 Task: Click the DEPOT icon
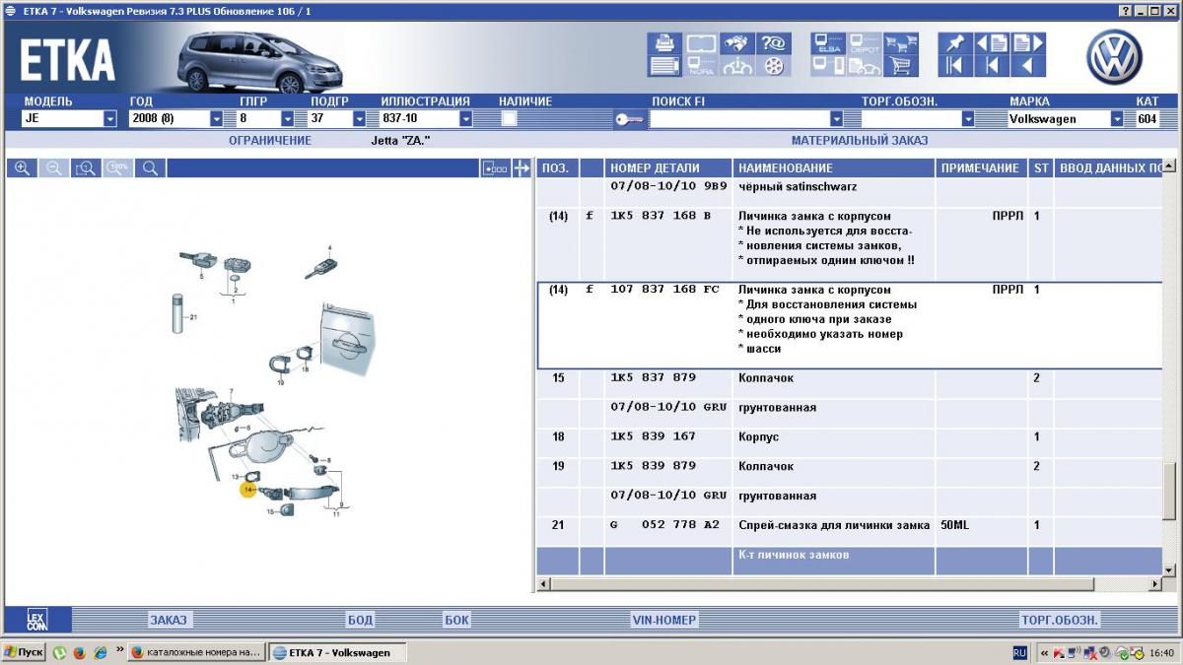[x=864, y=43]
